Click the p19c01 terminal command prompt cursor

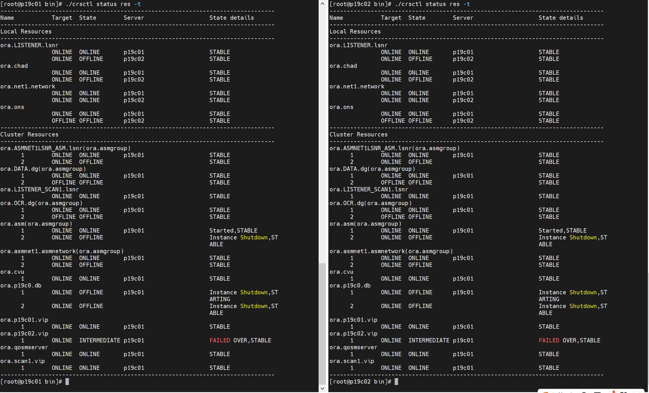coord(67,382)
